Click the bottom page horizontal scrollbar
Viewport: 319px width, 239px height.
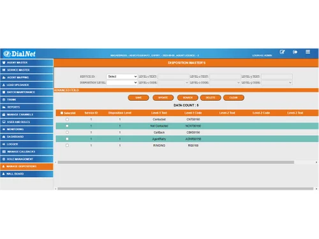[x=185, y=189]
